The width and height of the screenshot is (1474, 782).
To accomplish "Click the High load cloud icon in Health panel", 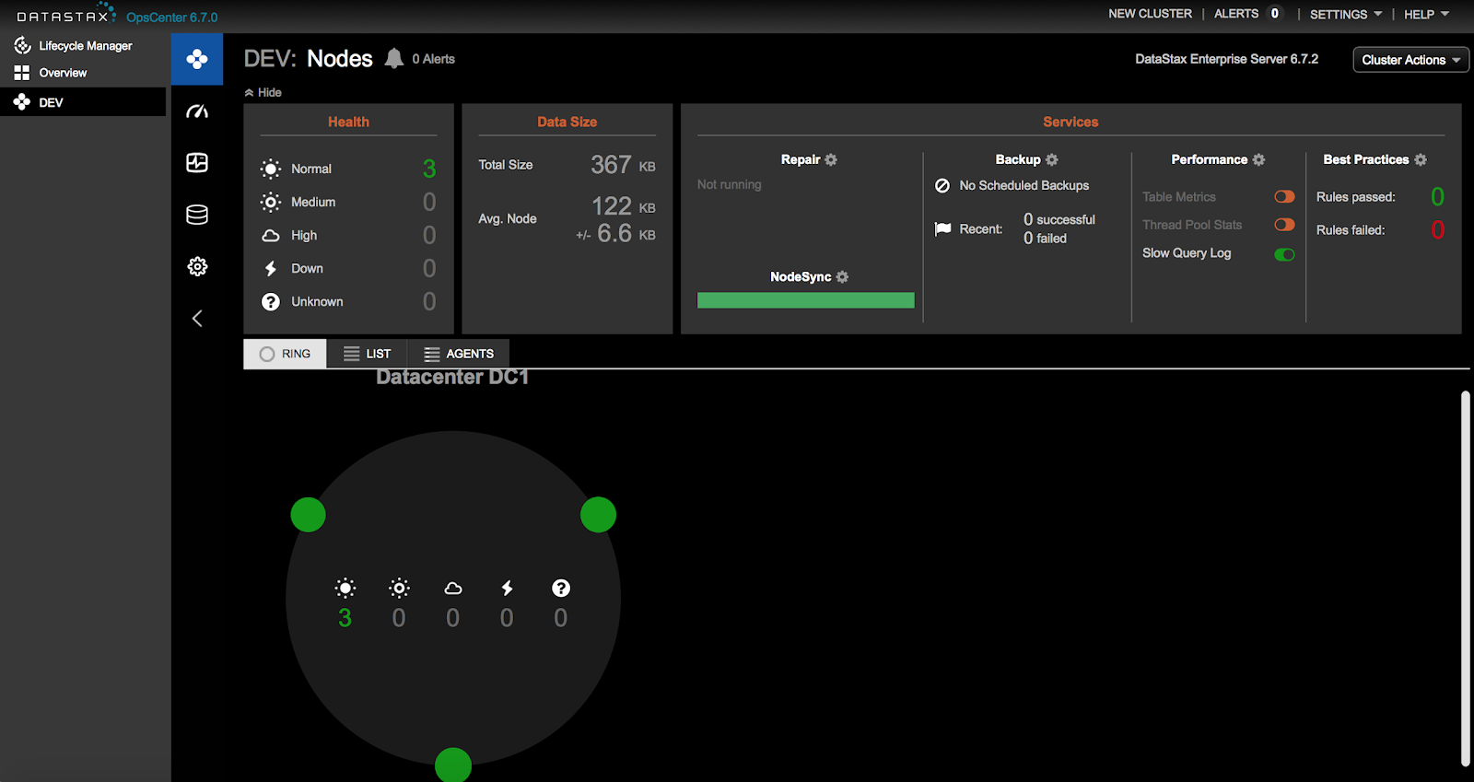I will pyautogui.click(x=271, y=236).
